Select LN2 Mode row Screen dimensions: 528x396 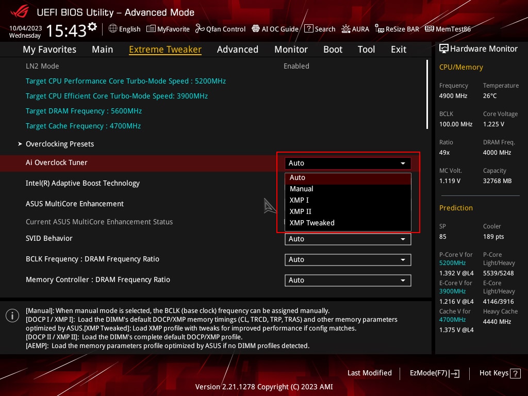[x=216, y=67]
